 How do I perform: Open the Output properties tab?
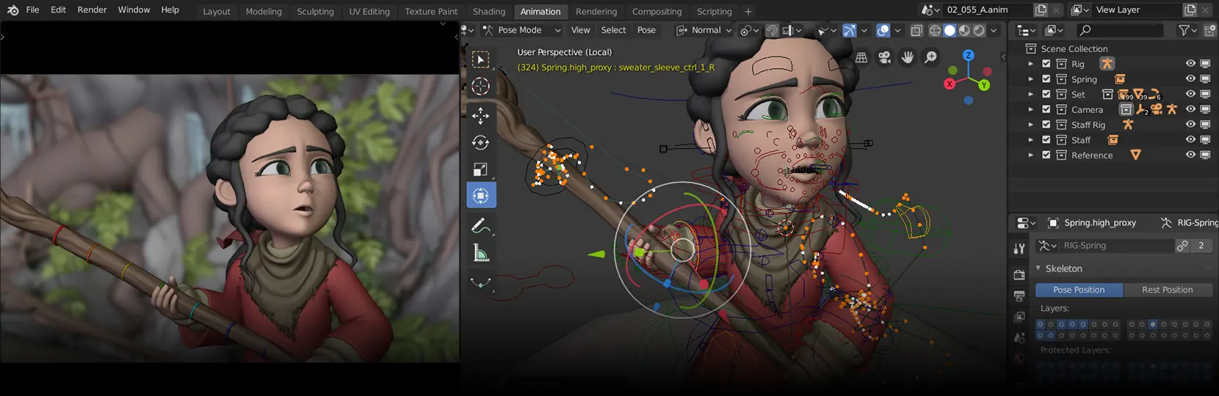1019,296
